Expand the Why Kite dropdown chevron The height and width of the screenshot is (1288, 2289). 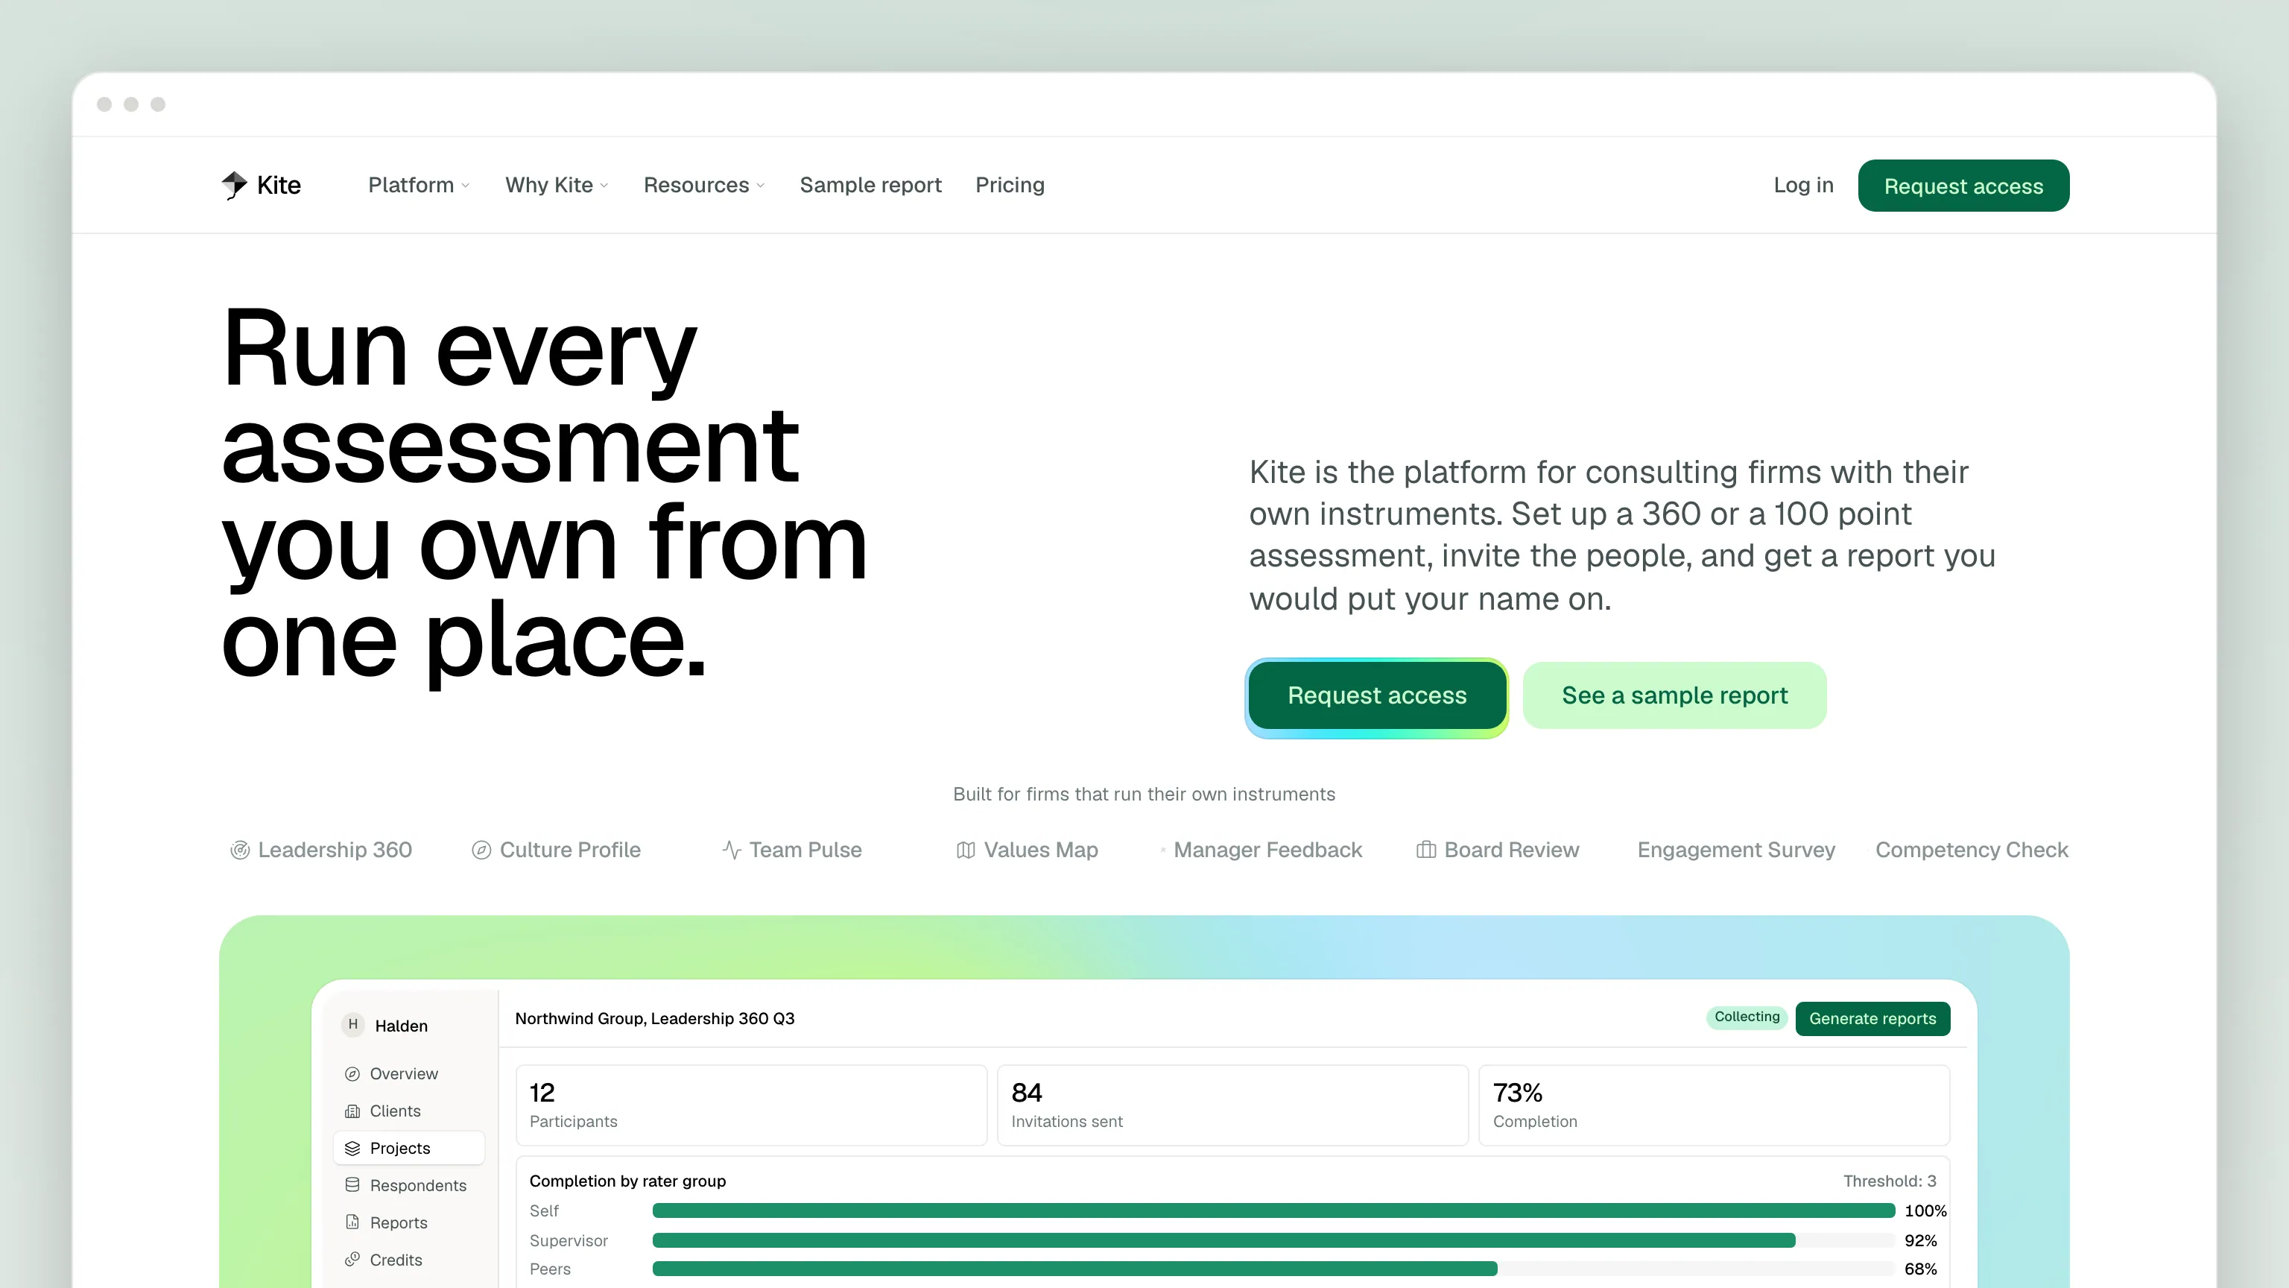coord(604,186)
